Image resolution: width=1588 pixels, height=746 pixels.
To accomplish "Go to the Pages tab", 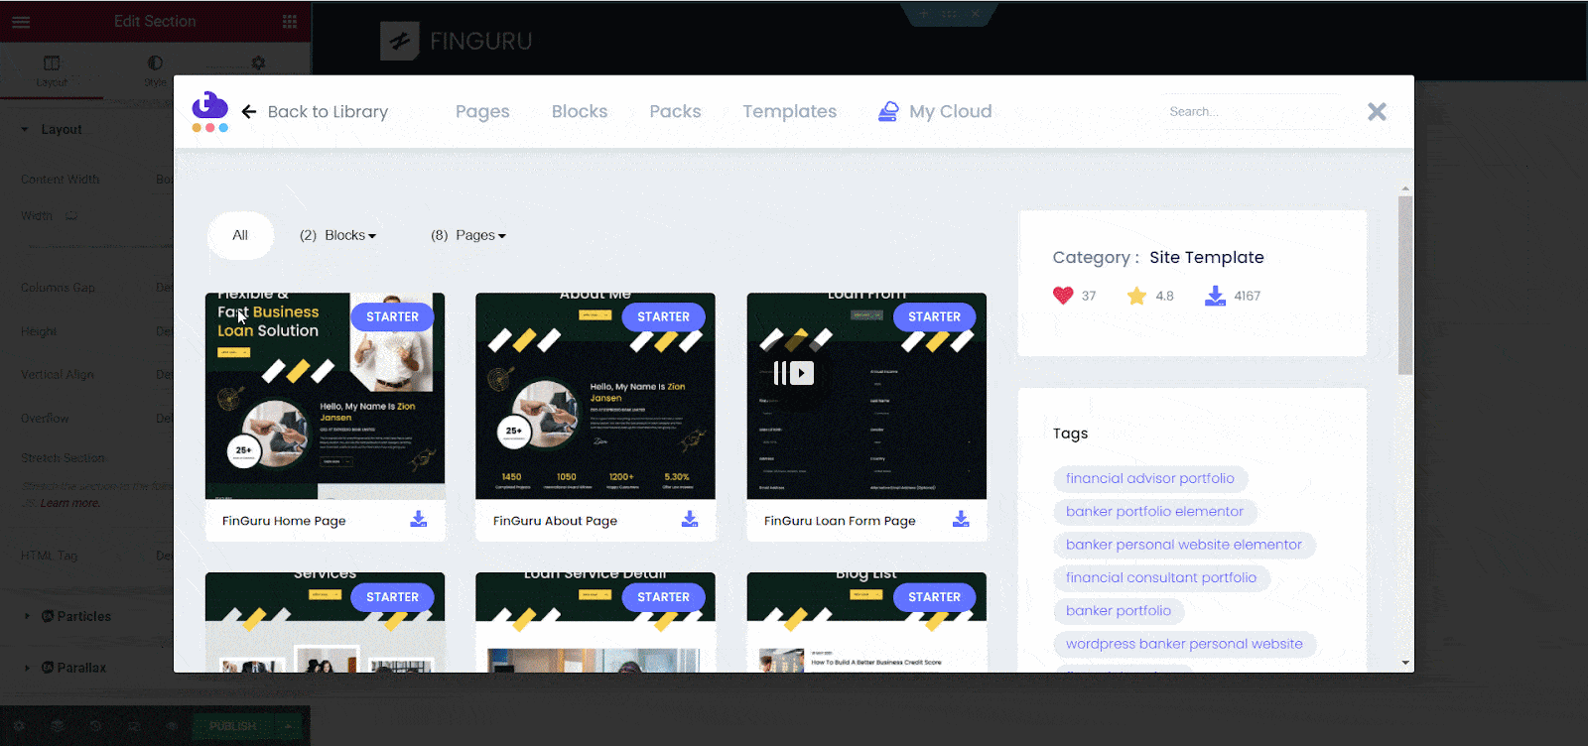I will tap(482, 111).
